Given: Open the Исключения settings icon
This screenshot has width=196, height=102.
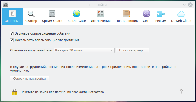Looking at the screenshot, I should pyautogui.click(x=101, y=14).
